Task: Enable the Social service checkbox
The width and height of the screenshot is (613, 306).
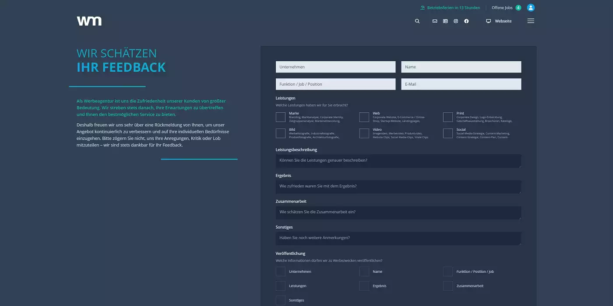Action: pyautogui.click(x=448, y=133)
